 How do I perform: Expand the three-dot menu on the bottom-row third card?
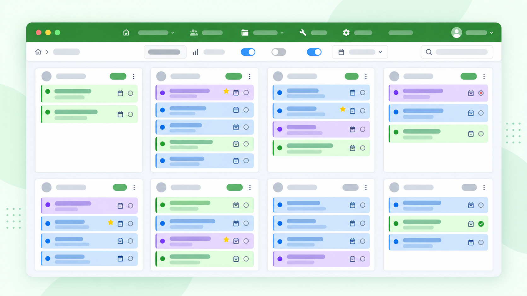(366, 187)
